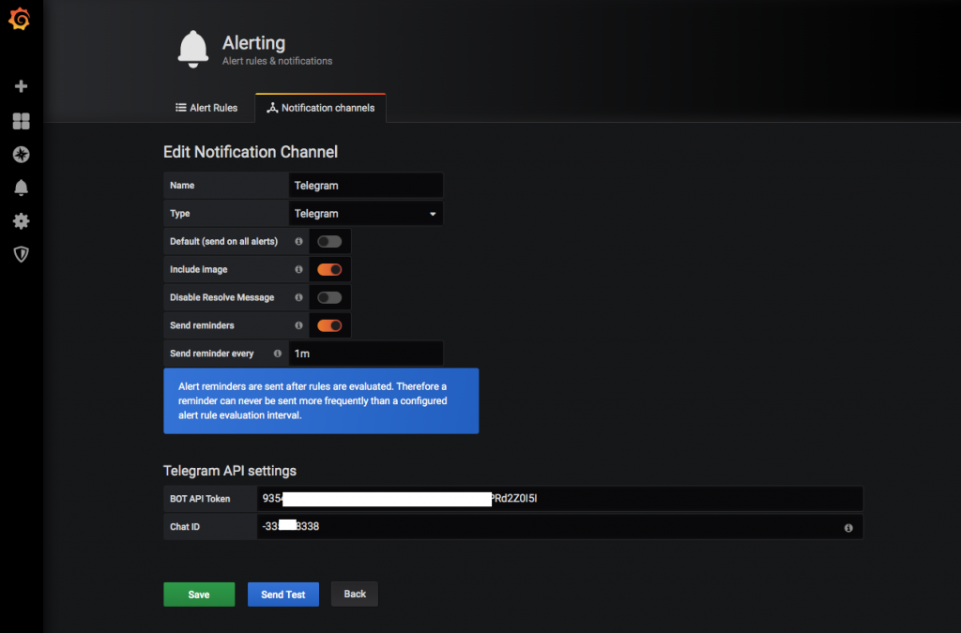Screen dimensions: 961x633
Task: Show info tooltip for Disable Resolve Message
Action: pyautogui.click(x=298, y=297)
